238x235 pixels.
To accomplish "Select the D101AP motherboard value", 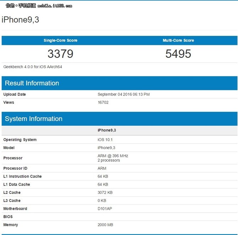I will [x=105, y=209].
